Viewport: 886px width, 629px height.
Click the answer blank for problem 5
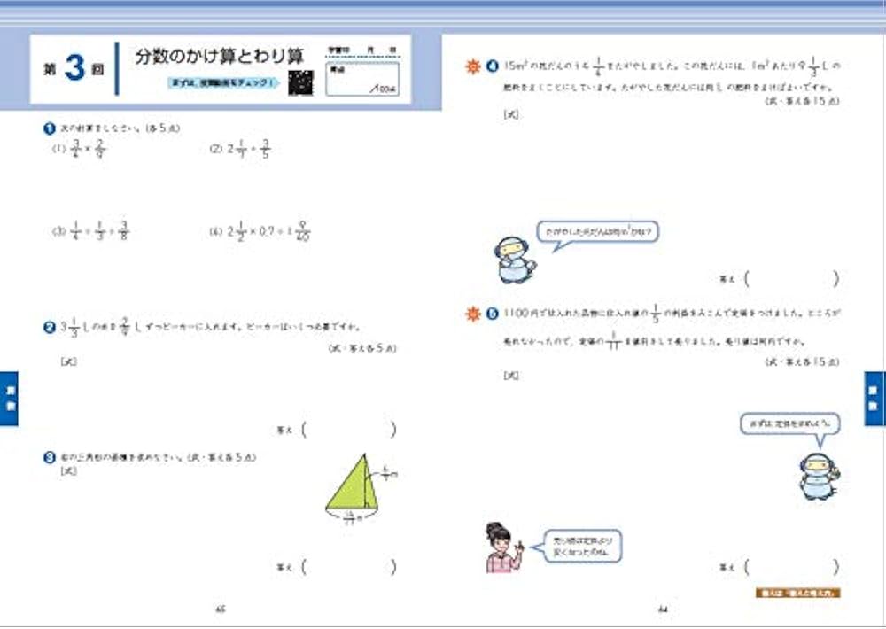click(791, 567)
